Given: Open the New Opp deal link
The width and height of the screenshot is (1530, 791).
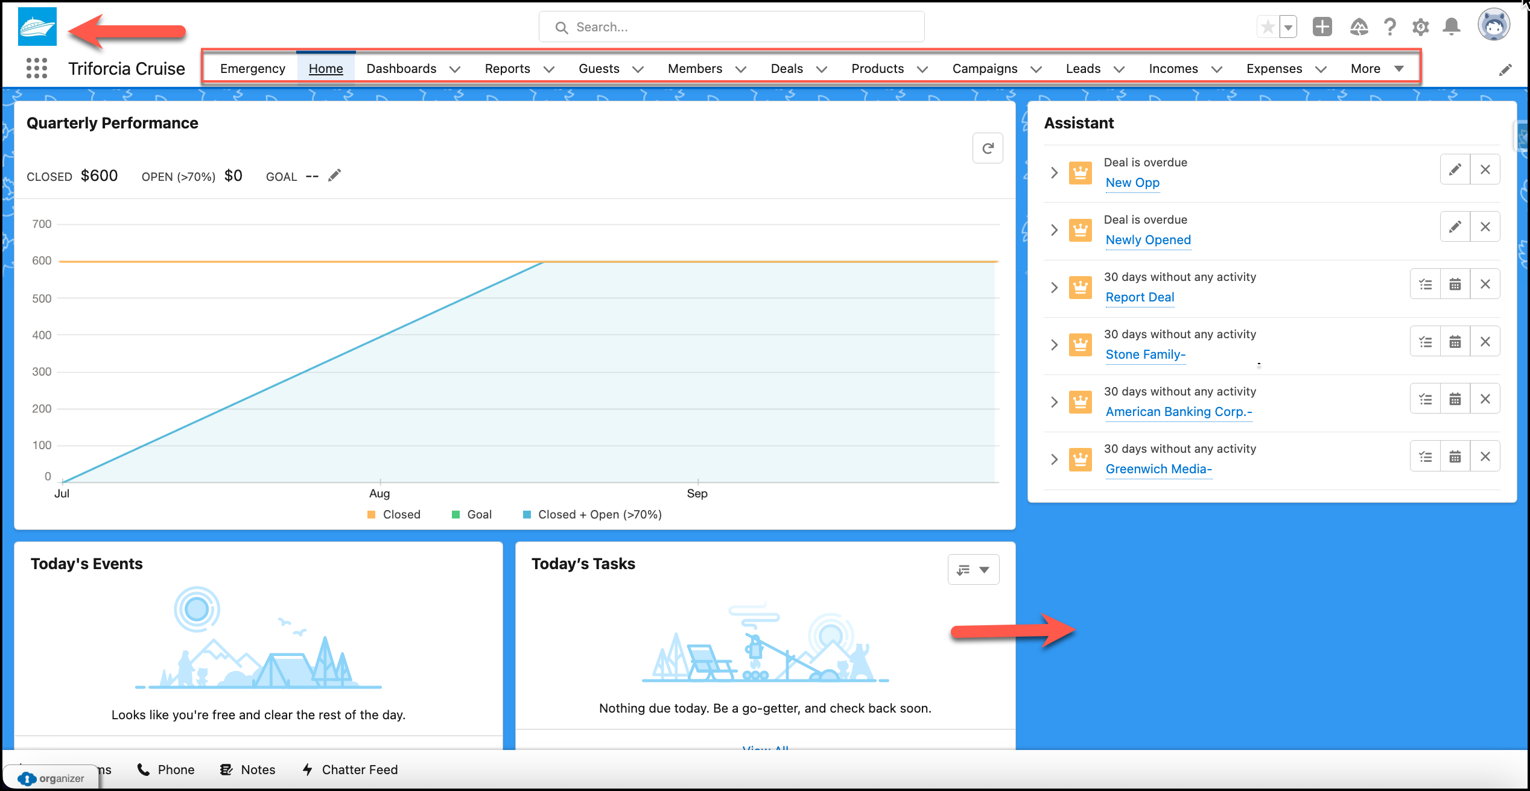Looking at the screenshot, I should click(1132, 183).
